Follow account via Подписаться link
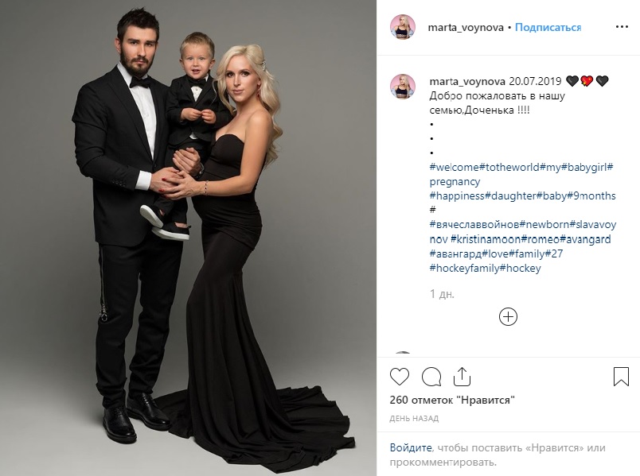This screenshot has width=640, height=476. [548, 27]
